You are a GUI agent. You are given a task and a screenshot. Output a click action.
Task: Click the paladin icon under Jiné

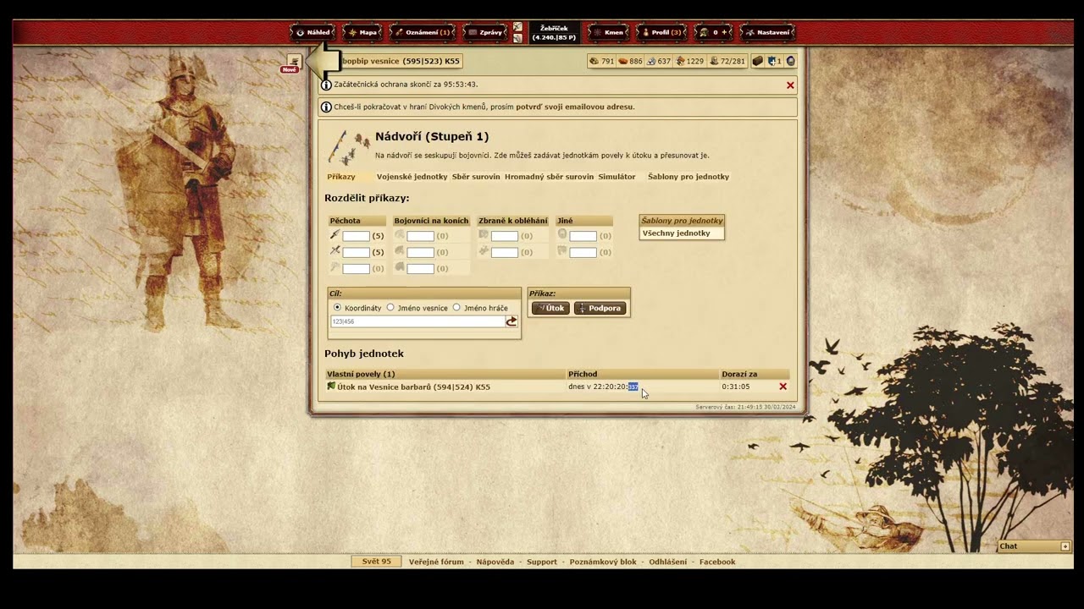(x=562, y=235)
